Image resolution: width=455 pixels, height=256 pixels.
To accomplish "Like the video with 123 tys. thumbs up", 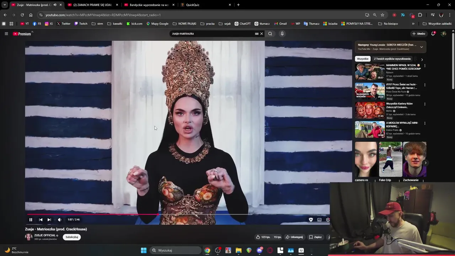I will [x=263, y=237].
